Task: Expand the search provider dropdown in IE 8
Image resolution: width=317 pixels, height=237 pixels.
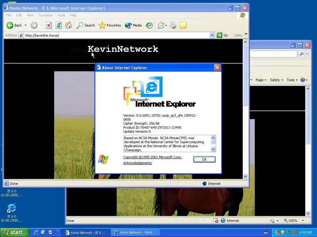Action: coord(307,54)
